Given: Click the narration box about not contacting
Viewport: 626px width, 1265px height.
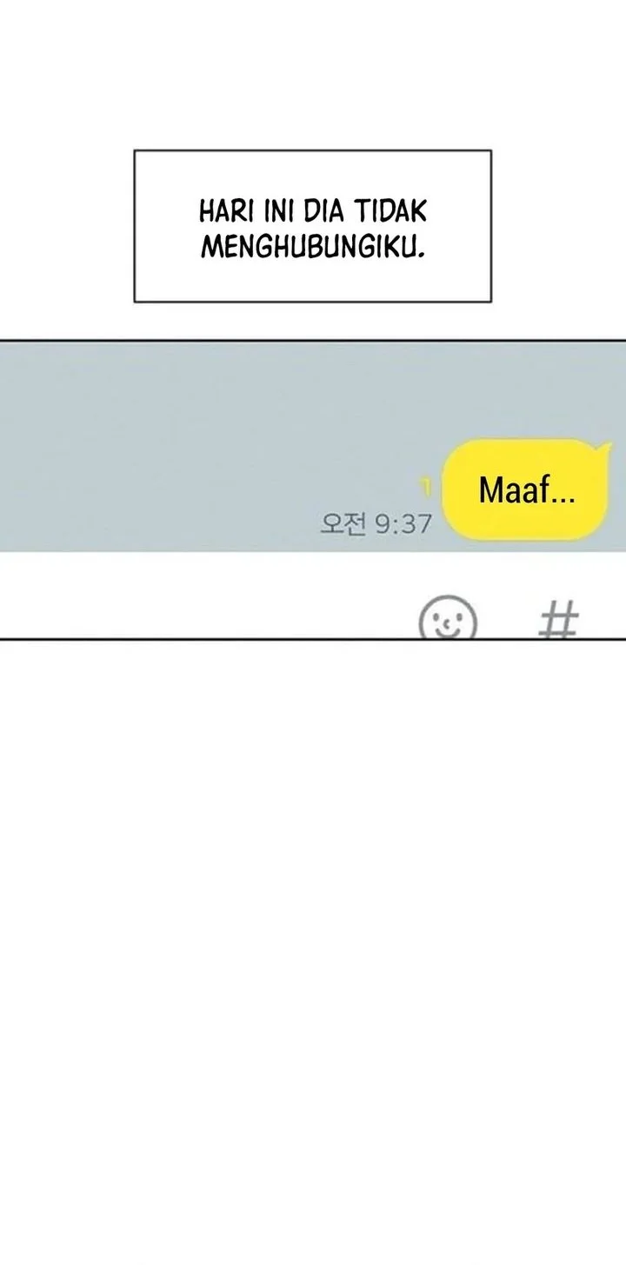Looking at the screenshot, I should [312, 226].
